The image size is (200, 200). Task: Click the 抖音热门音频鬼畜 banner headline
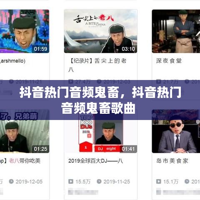pos(100,100)
